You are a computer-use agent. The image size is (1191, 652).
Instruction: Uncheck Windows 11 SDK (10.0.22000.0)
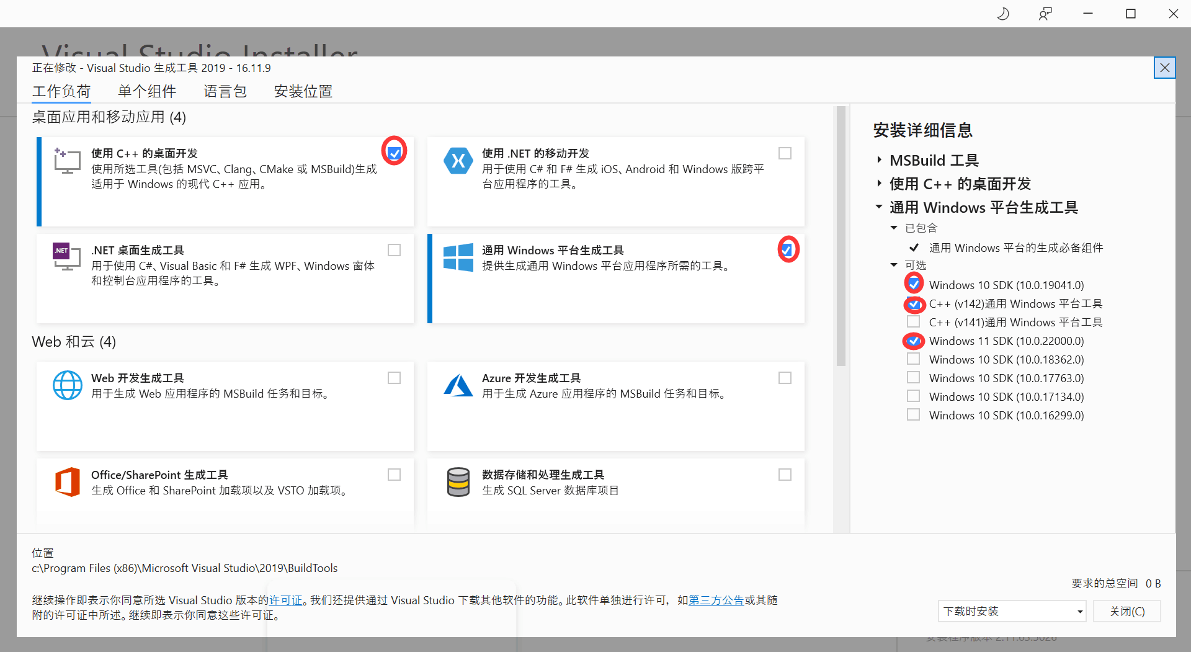[x=914, y=341]
